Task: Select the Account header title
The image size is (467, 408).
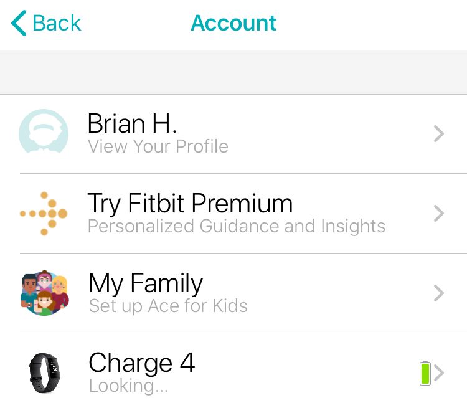Action: pyautogui.click(x=233, y=23)
